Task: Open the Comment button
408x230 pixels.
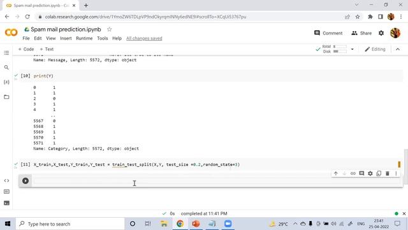Action: [328, 33]
